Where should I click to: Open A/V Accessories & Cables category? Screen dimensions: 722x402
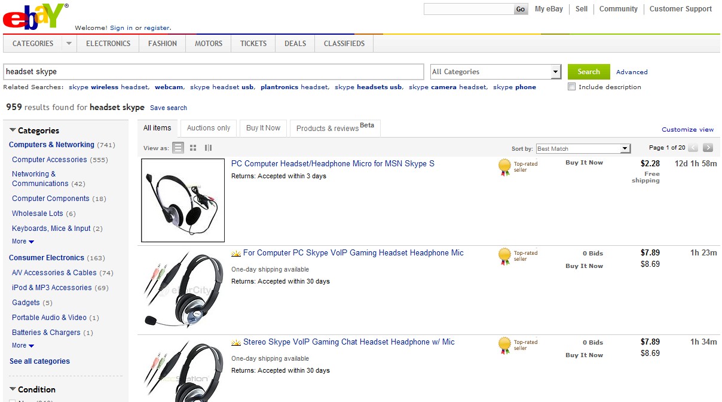[x=54, y=273]
